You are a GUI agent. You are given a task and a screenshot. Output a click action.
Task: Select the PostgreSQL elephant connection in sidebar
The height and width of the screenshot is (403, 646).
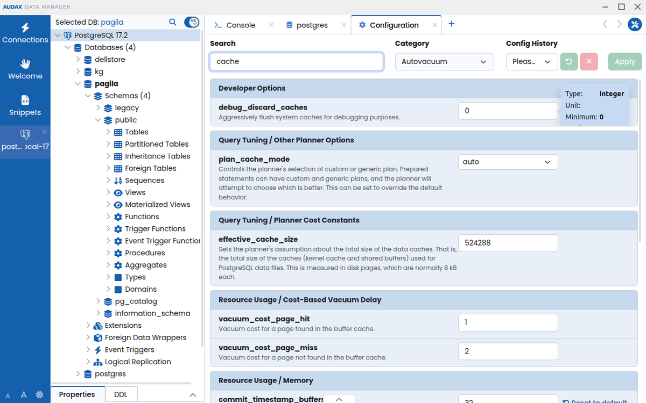coord(25,141)
